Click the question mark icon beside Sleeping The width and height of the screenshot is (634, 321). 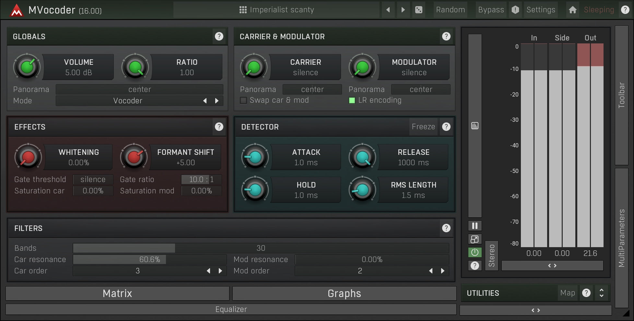click(x=625, y=10)
